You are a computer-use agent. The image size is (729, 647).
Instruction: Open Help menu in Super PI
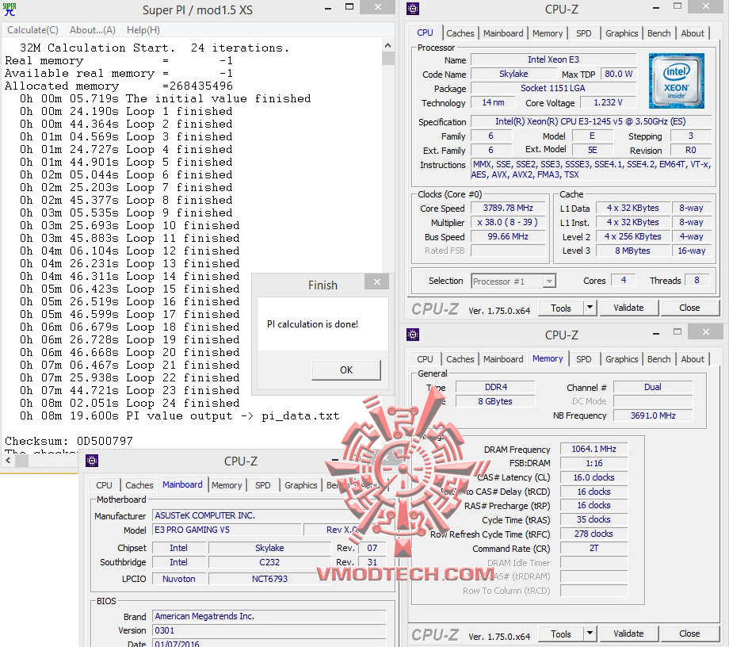click(x=143, y=30)
